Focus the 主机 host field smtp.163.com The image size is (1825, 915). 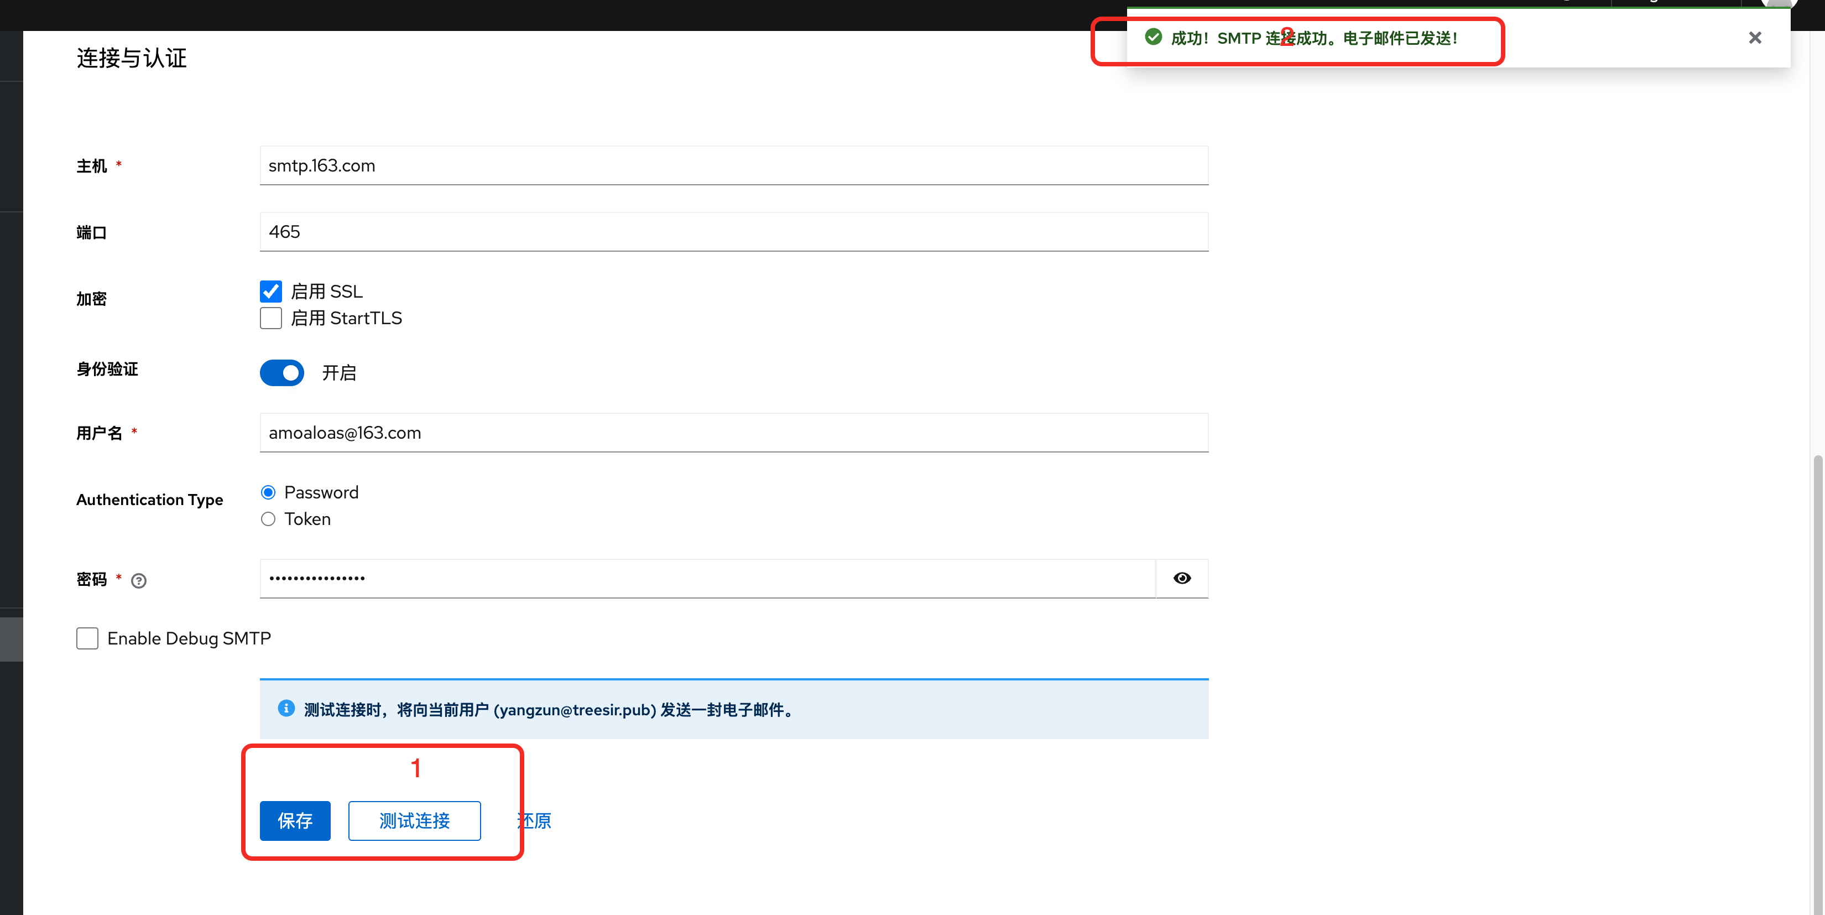click(734, 166)
